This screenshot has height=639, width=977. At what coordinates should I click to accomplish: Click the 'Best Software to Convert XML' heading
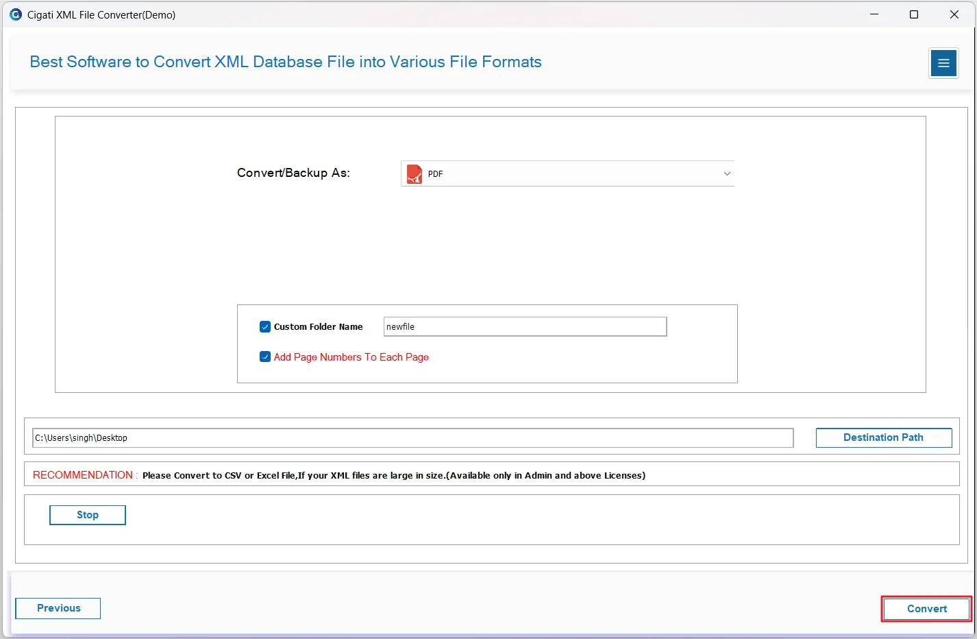(x=286, y=62)
